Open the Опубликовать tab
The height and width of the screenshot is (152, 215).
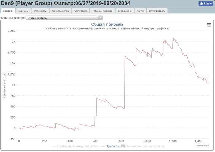[157, 11]
